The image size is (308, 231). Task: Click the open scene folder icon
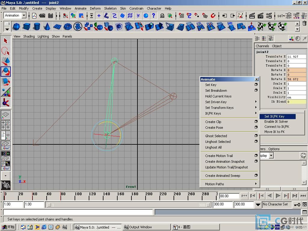pos(42,16)
